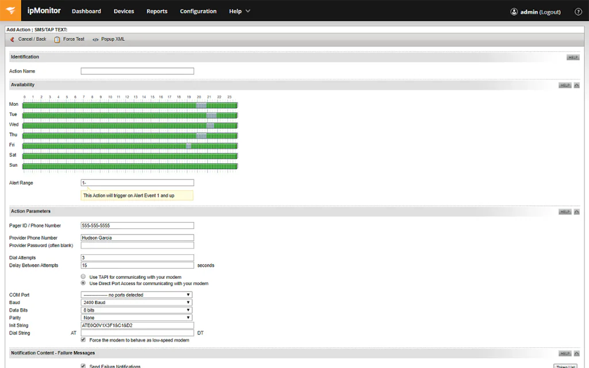Focus the Provider Phone Number field
The image size is (589, 368).
[x=137, y=237]
